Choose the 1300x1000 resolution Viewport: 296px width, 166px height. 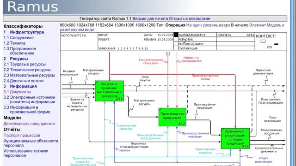pos(124,25)
